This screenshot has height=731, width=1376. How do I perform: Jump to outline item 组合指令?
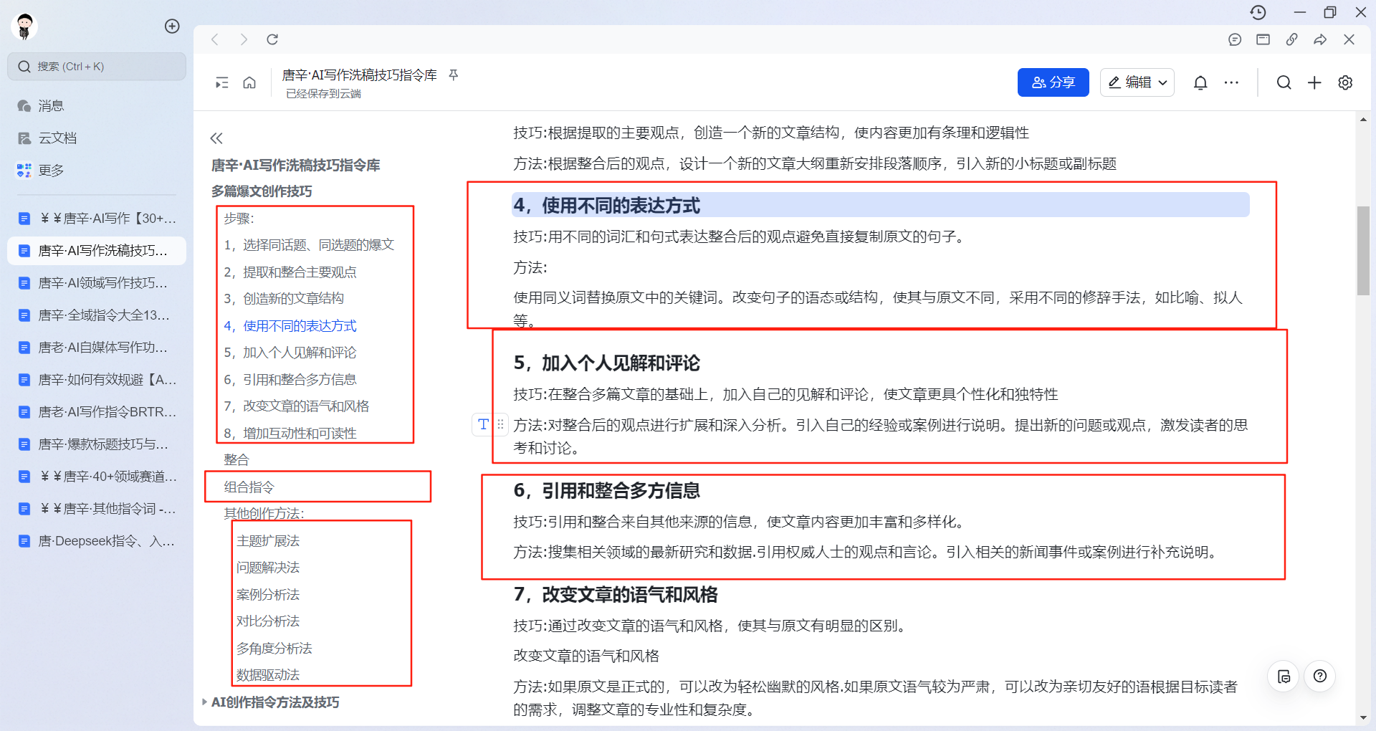coord(249,487)
